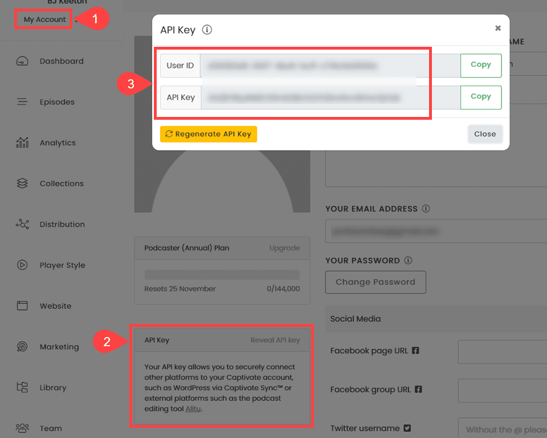Click Regenerate API Key
The image size is (547, 438).
point(208,134)
